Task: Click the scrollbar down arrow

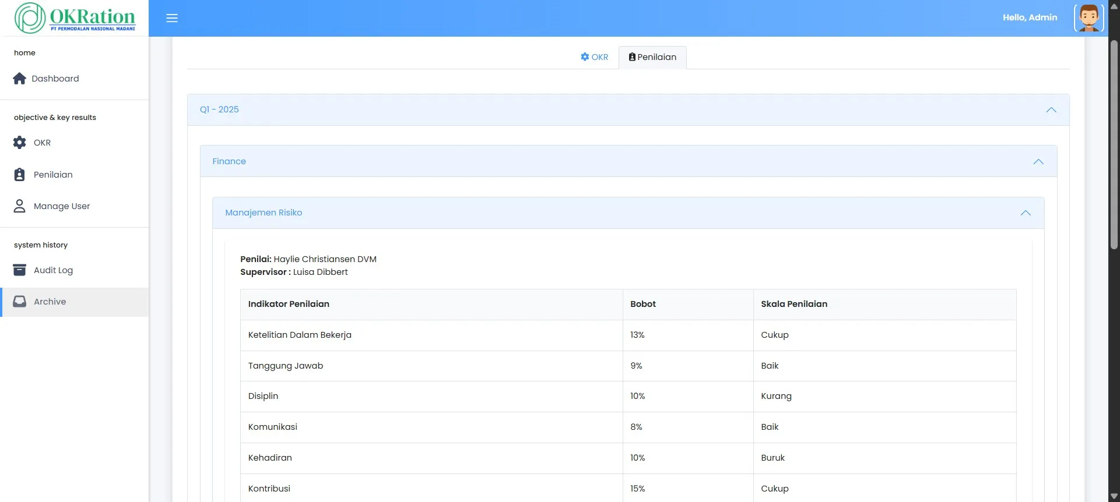Action: (x=1114, y=496)
